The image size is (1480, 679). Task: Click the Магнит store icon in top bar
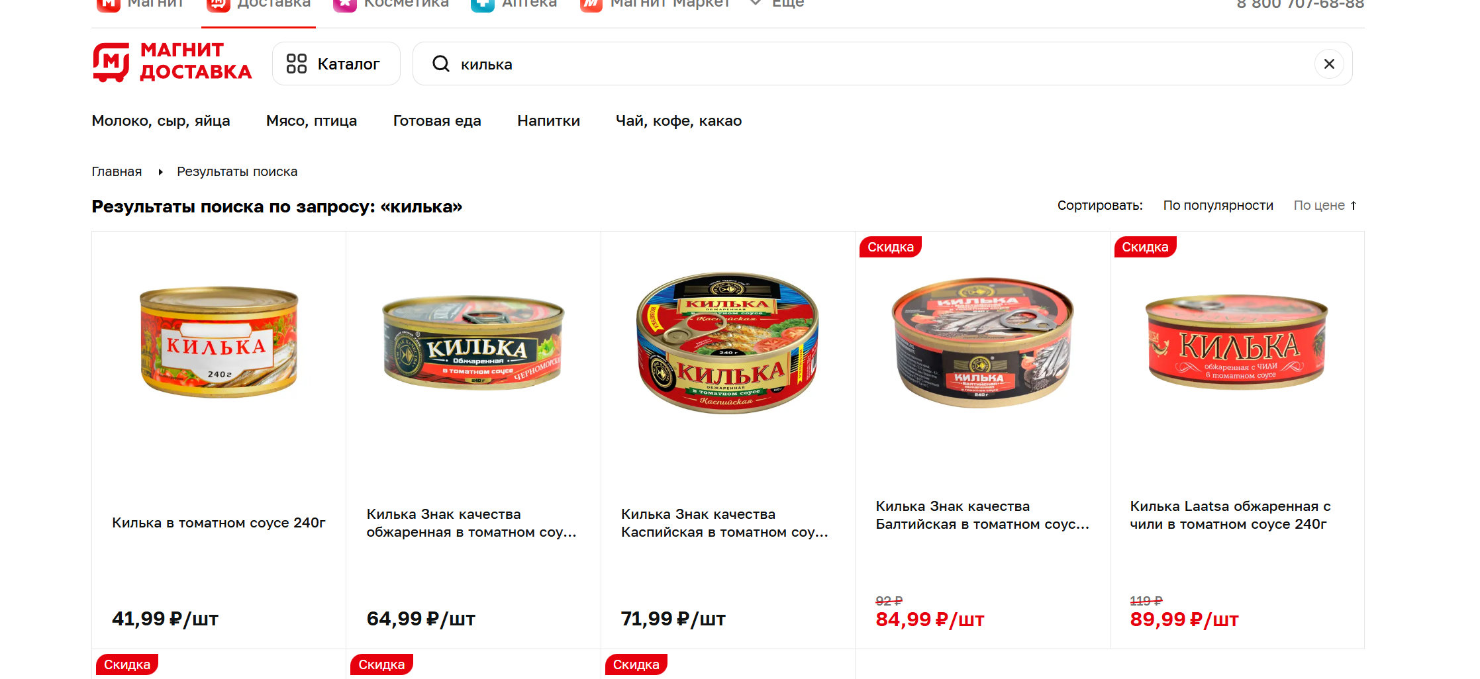pos(108,4)
